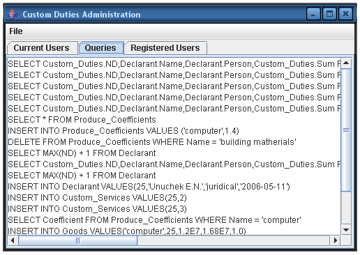Select the DELETE FROM Produce_Coefficients query line

(152, 142)
